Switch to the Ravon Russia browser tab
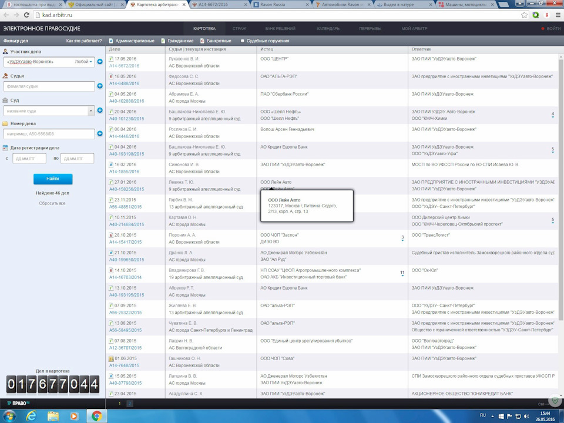The width and height of the screenshot is (564, 423). 281,5
